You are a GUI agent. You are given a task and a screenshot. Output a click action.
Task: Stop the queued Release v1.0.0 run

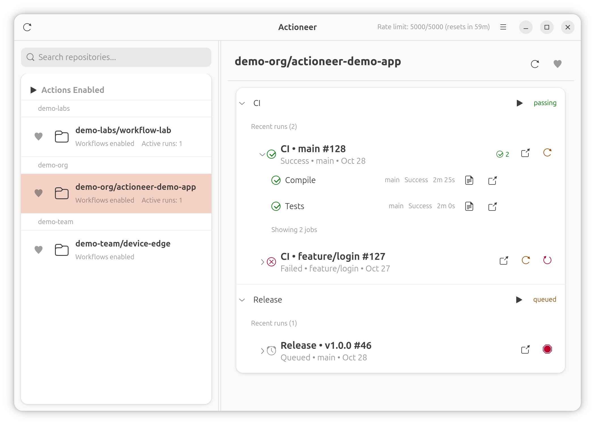click(547, 349)
